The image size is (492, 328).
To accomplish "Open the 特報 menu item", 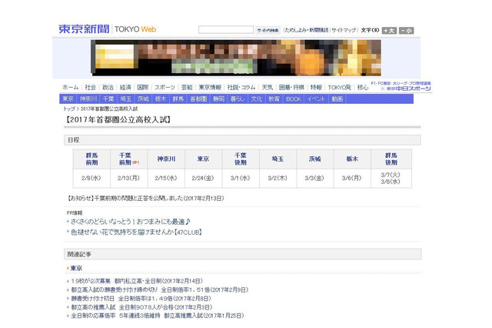I will pos(316,87).
